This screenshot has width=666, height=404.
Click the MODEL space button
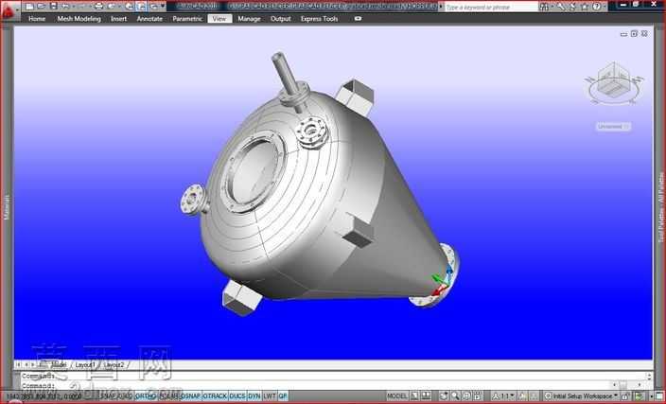pyautogui.click(x=396, y=395)
